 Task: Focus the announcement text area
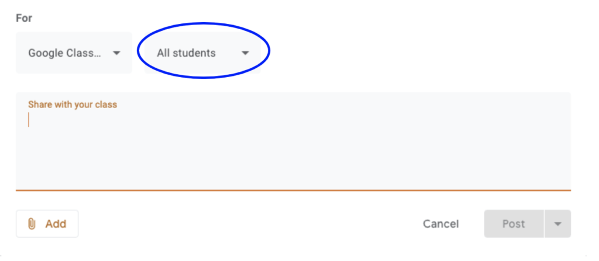point(292,146)
